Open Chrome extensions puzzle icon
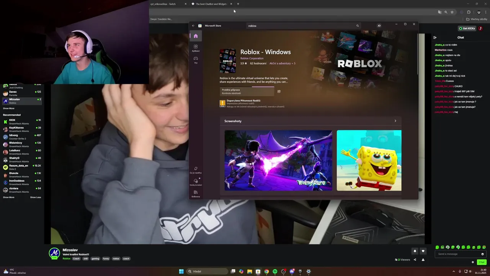Screen dimensions: 490x276 pos(469,12)
